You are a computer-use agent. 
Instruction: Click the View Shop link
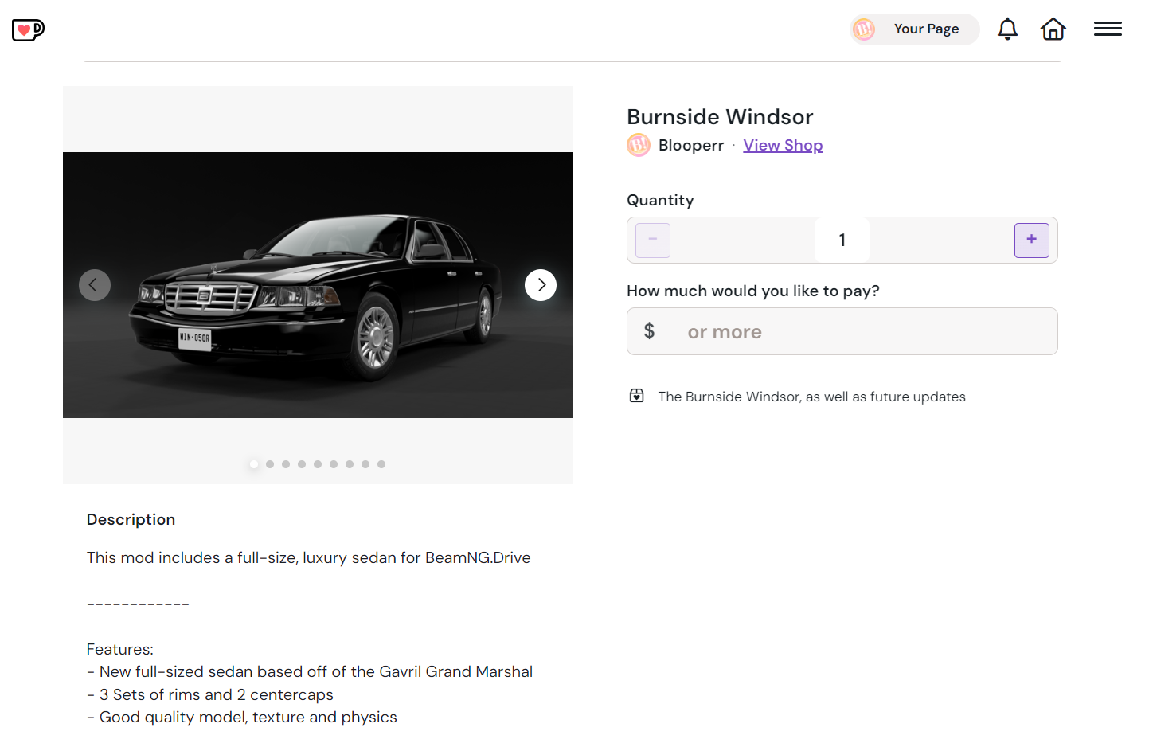783,146
